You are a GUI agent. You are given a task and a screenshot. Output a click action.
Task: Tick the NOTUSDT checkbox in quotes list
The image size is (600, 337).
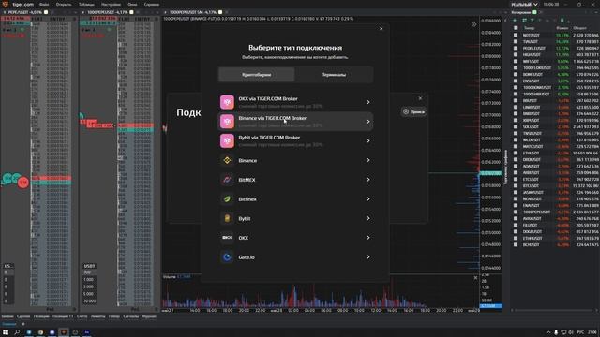click(516, 35)
